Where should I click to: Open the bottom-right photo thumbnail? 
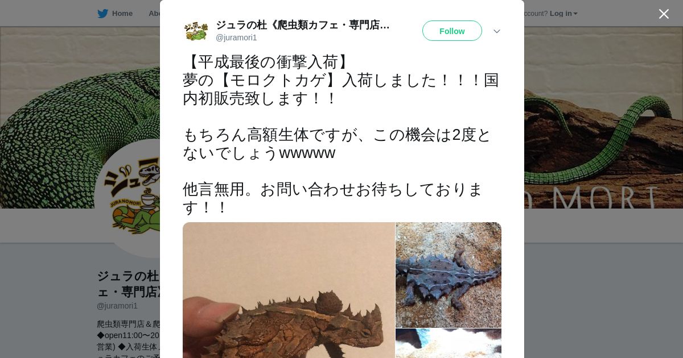pyautogui.click(x=449, y=343)
